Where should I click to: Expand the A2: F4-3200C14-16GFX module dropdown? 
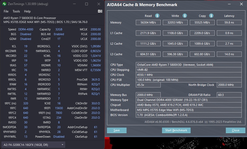pyautogui.click(x=33, y=145)
